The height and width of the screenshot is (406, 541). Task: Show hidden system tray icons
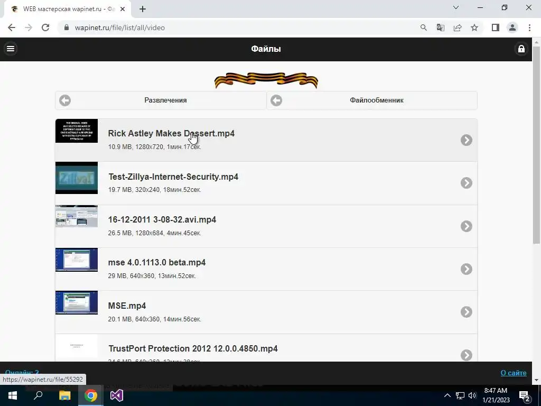[447, 395]
